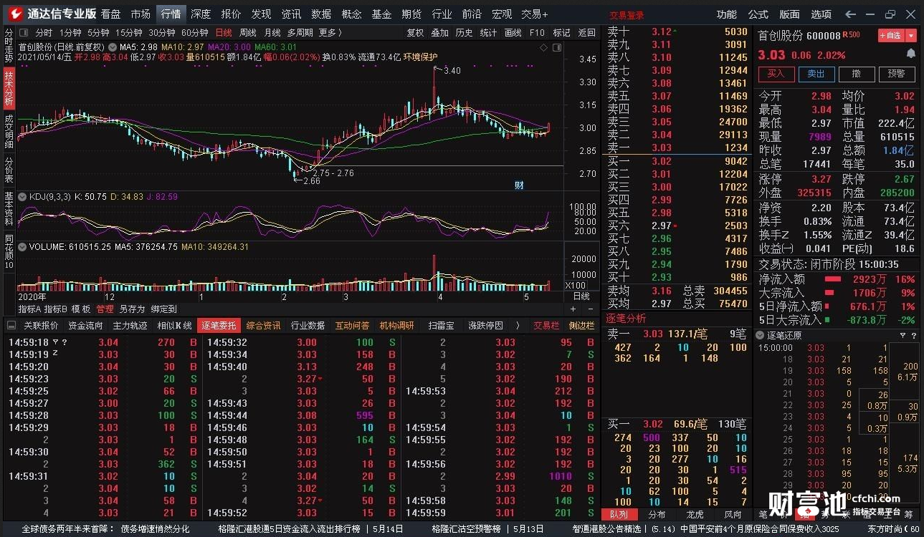Select the 技术分析 side tab
Screen dimensions: 924x537
pyautogui.click(x=9, y=89)
